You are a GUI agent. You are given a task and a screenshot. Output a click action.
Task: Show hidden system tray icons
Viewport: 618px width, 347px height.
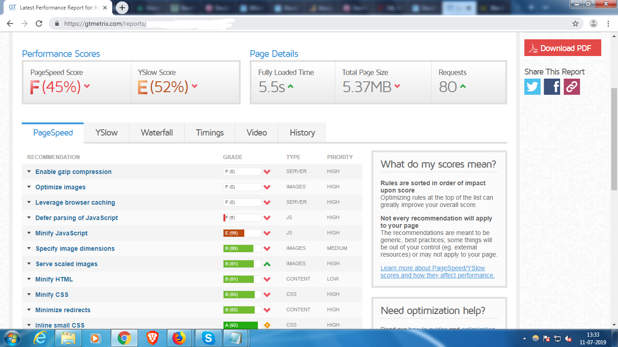pyautogui.click(x=525, y=338)
